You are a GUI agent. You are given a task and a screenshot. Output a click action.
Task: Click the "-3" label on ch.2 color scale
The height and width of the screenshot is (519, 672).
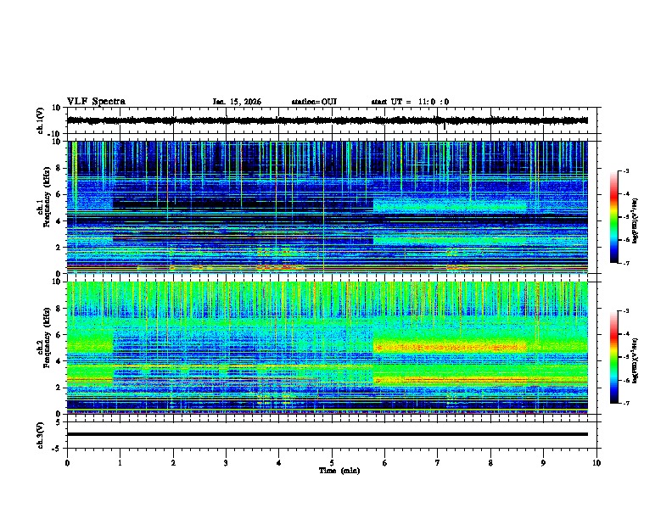click(x=625, y=311)
